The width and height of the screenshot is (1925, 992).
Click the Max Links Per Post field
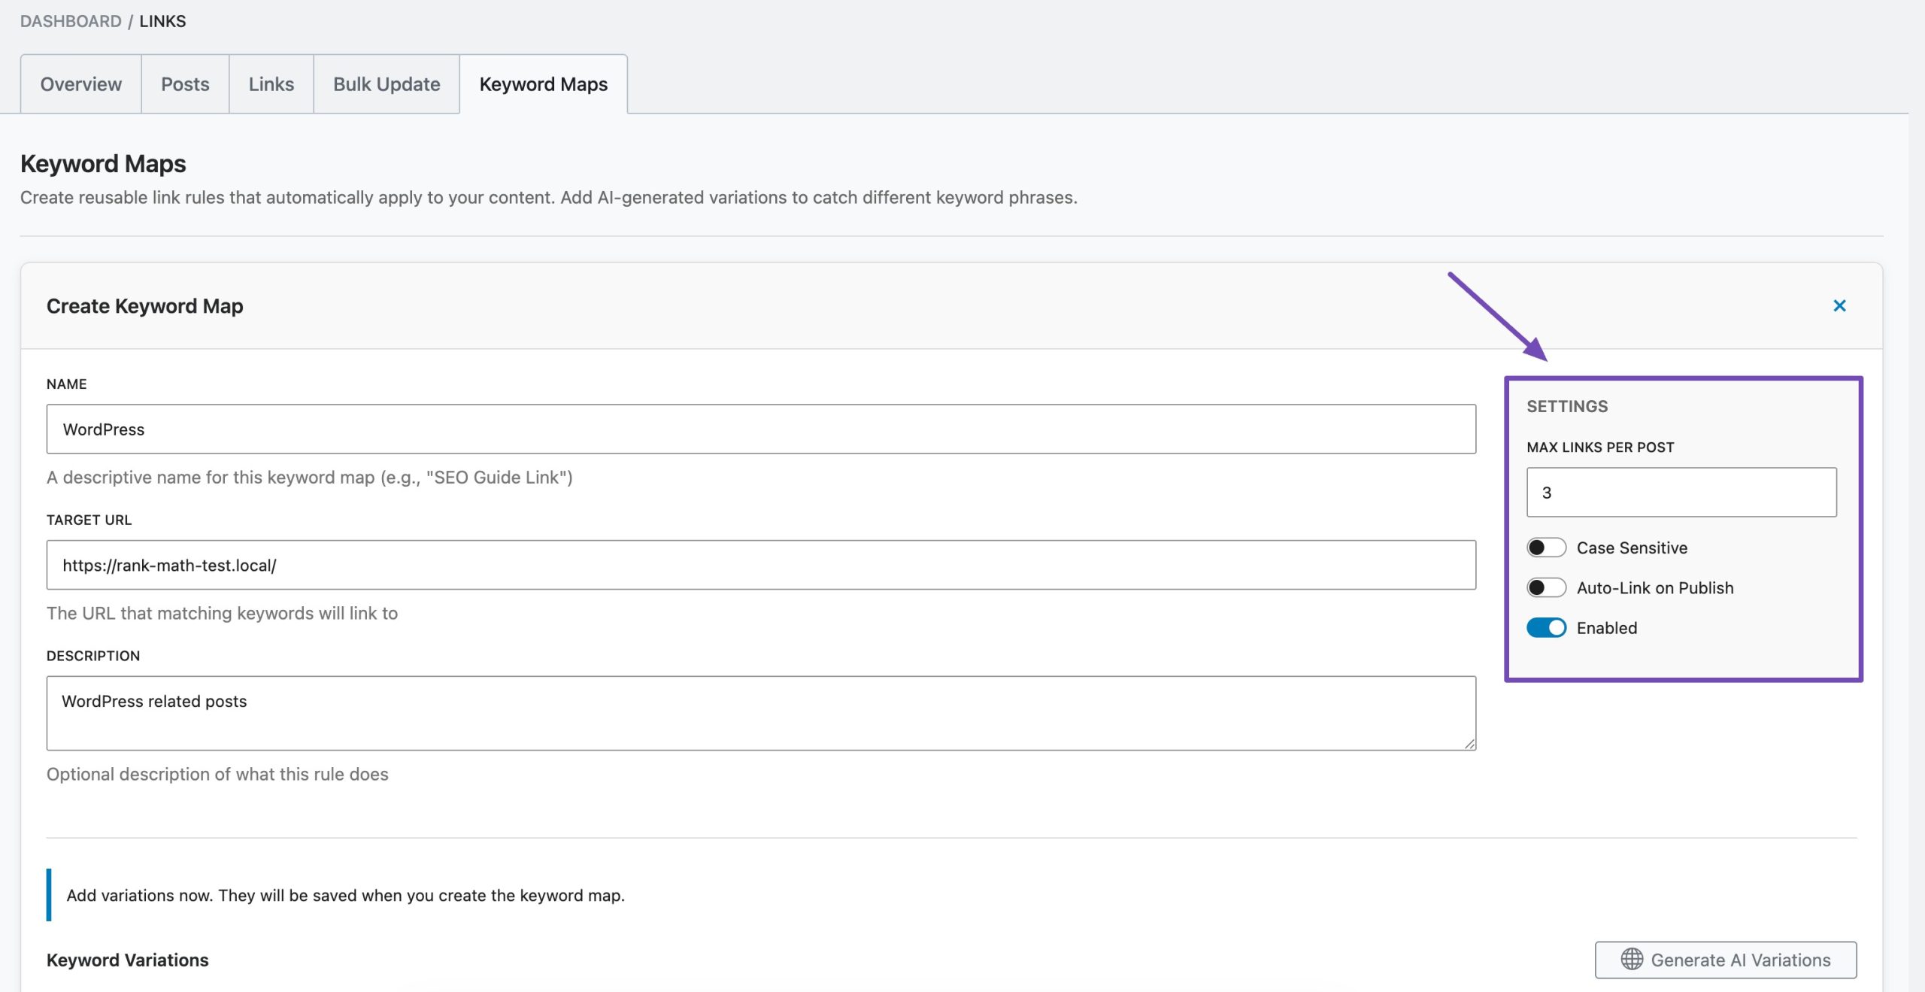point(1681,492)
